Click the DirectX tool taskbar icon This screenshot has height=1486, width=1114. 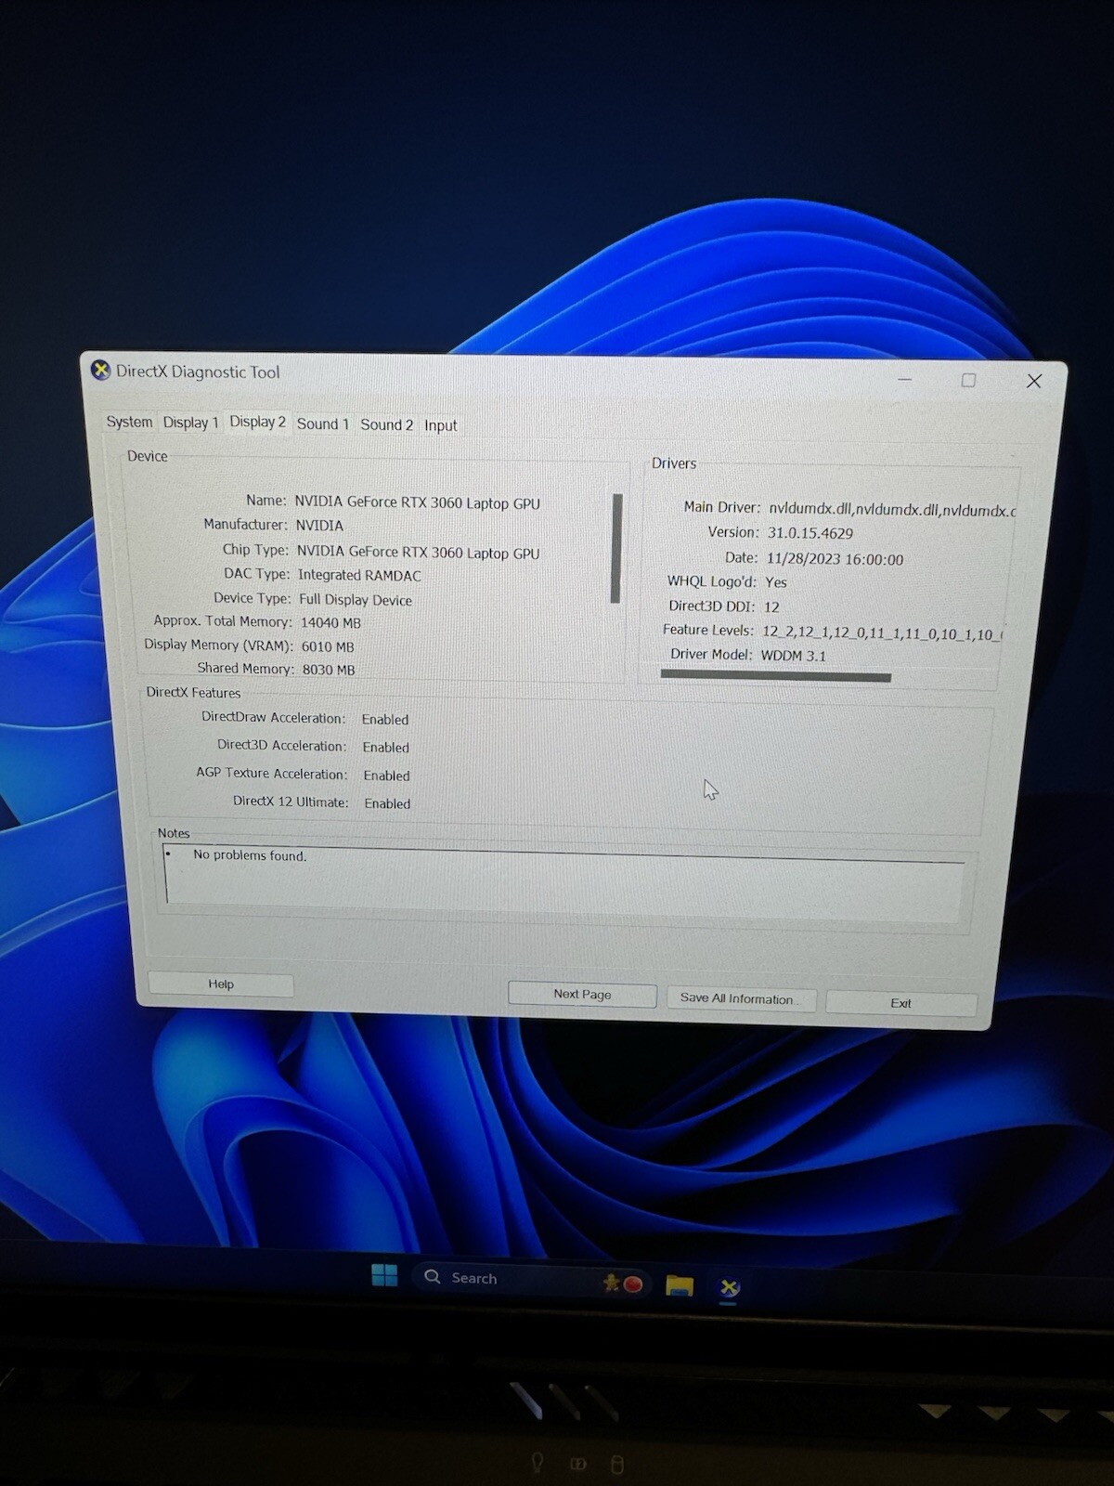pyautogui.click(x=729, y=1288)
